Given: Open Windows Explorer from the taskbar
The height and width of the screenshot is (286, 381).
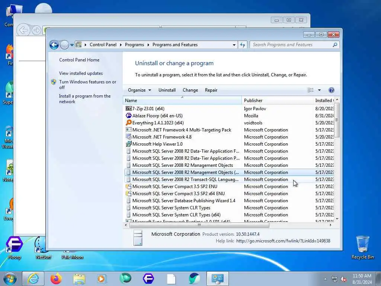Looking at the screenshot, I should (x=79, y=279).
